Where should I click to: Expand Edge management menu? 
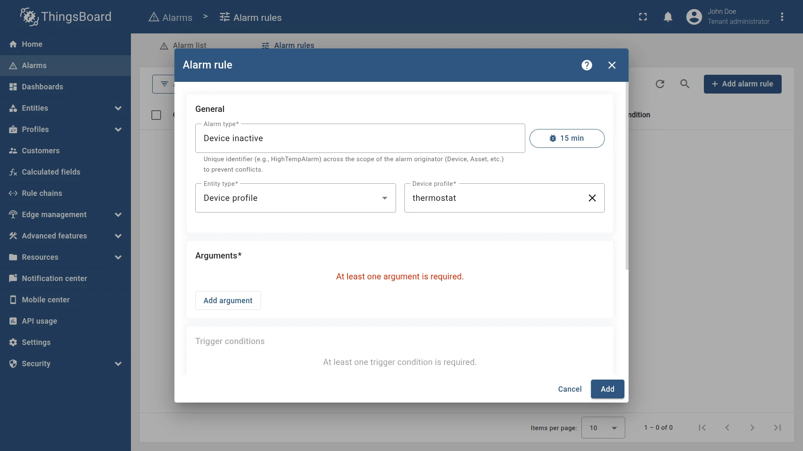coord(65,215)
